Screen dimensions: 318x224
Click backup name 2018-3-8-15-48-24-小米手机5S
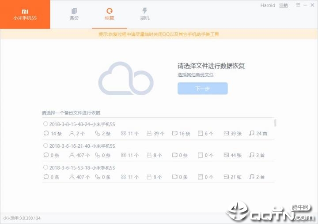click(82, 124)
